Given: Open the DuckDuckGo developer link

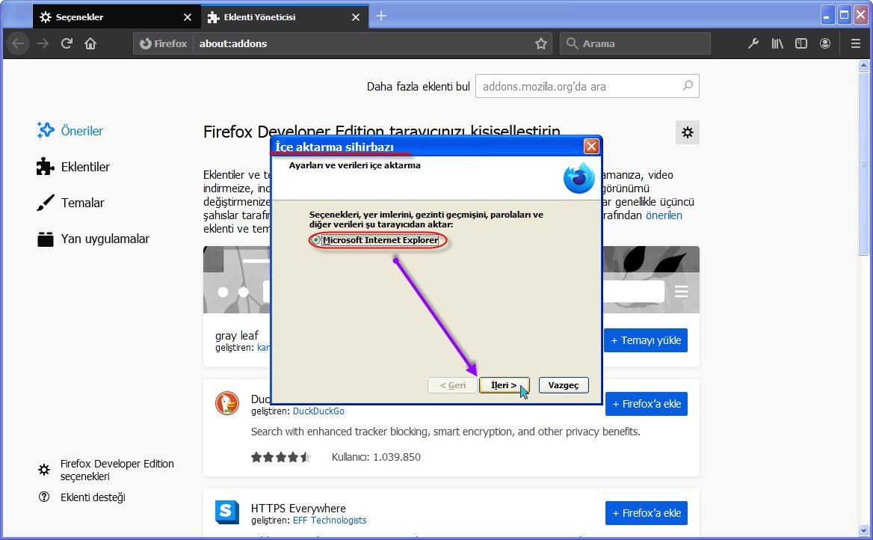Looking at the screenshot, I should click(318, 411).
